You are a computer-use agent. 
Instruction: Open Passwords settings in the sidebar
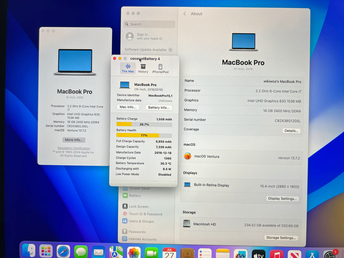[137, 232]
